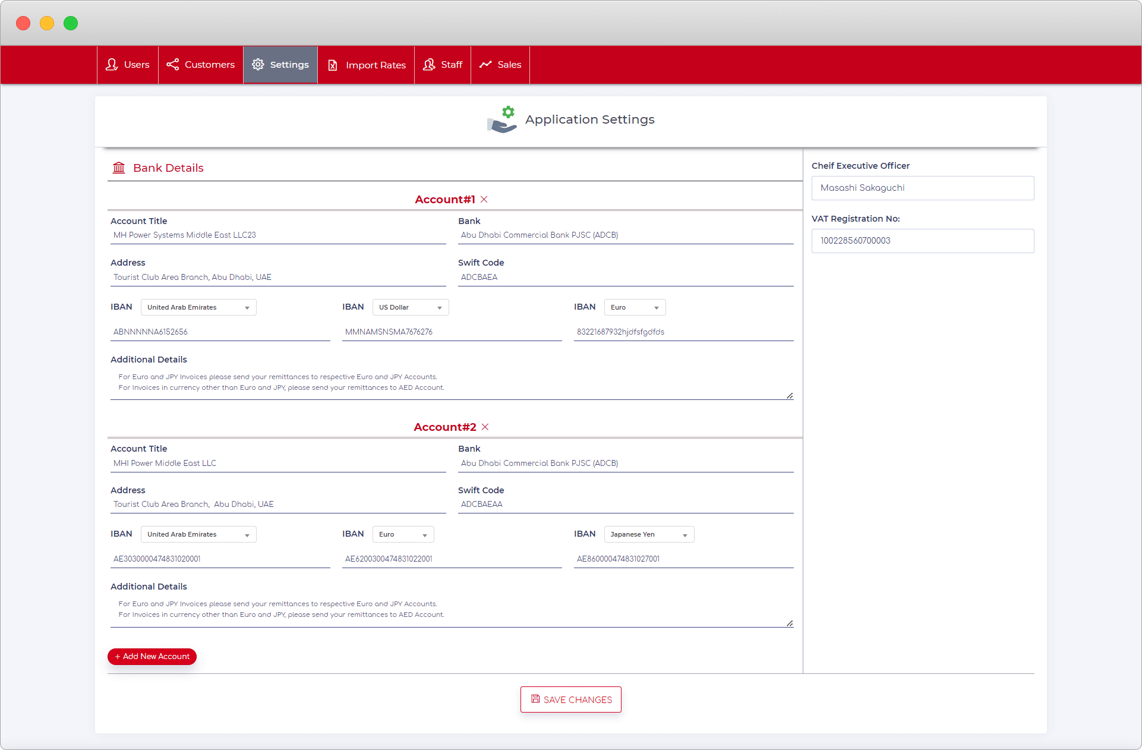
Task: Open the Users tab
Action: (x=128, y=65)
